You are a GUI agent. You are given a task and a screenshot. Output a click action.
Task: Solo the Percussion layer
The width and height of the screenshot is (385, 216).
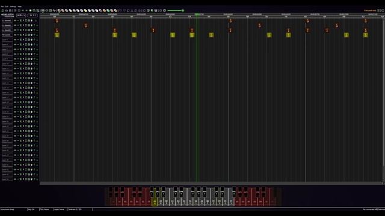point(23,35)
